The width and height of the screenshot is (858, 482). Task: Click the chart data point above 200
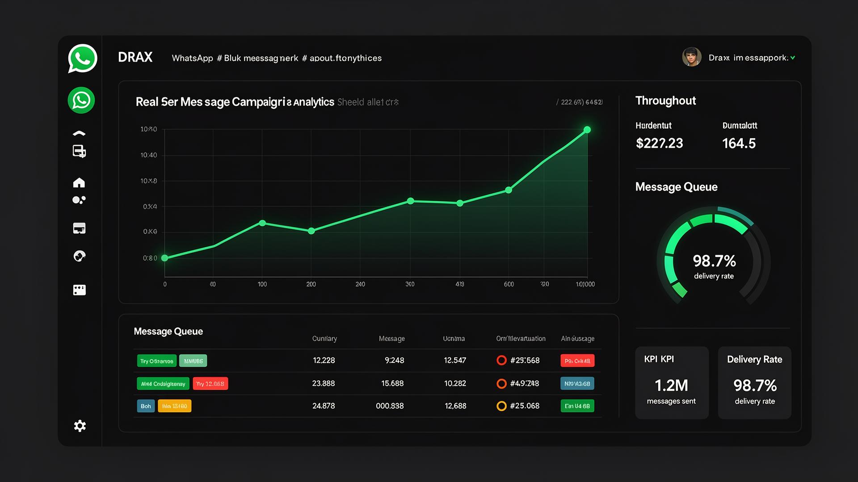tap(311, 231)
